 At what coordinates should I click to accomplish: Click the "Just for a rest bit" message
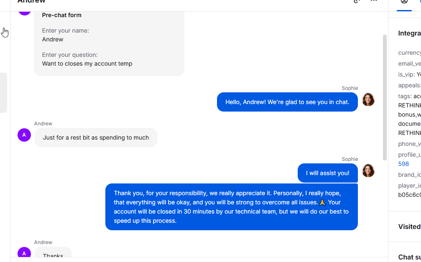pos(96,137)
